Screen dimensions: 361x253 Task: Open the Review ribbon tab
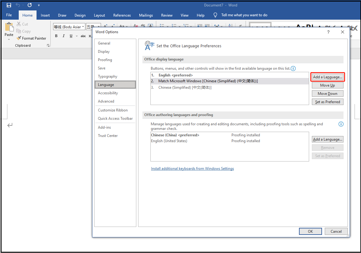pos(167,15)
